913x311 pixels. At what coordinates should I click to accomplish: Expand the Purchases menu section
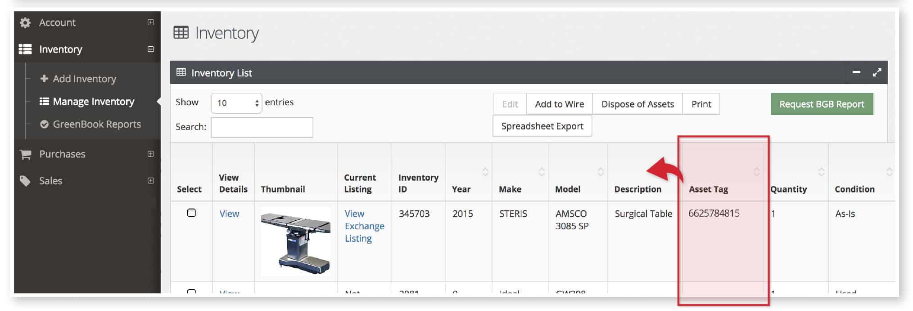pos(151,154)
